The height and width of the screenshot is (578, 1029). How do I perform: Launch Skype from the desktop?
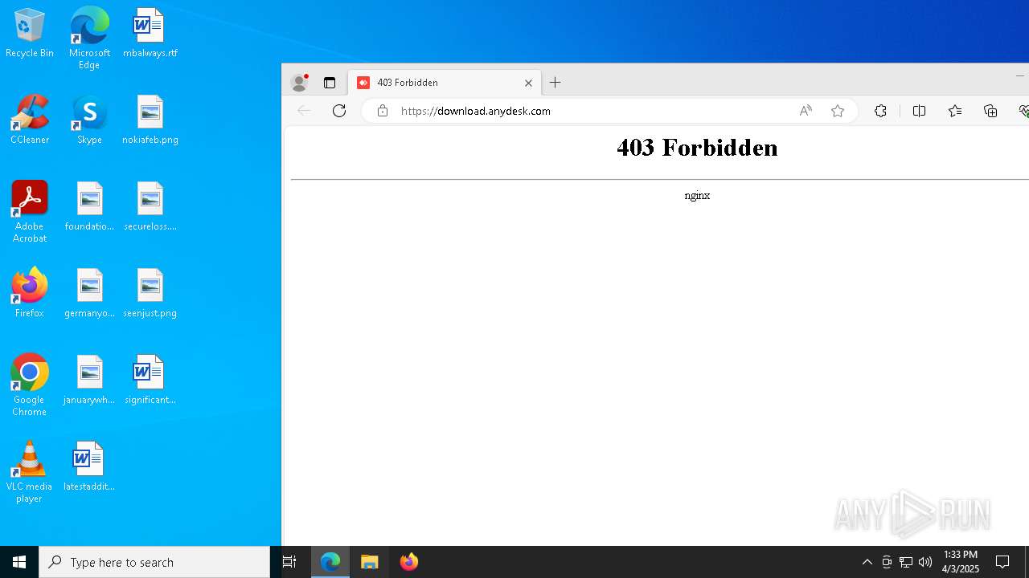pyautogui.click(x=89, y=120)
